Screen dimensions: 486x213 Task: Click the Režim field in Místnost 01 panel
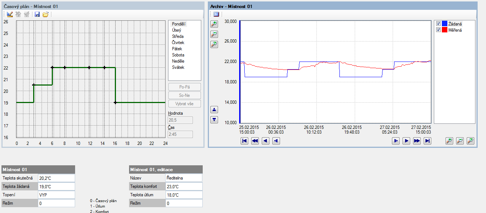(57, 203)
